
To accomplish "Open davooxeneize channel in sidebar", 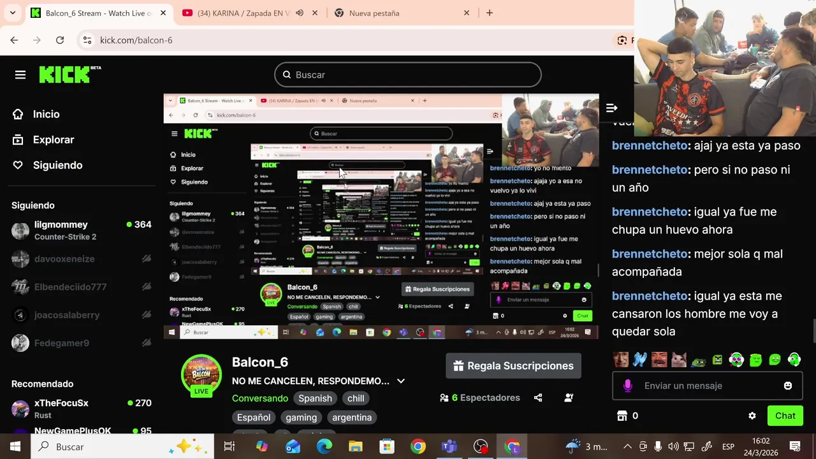I will (x=82, y=259).
